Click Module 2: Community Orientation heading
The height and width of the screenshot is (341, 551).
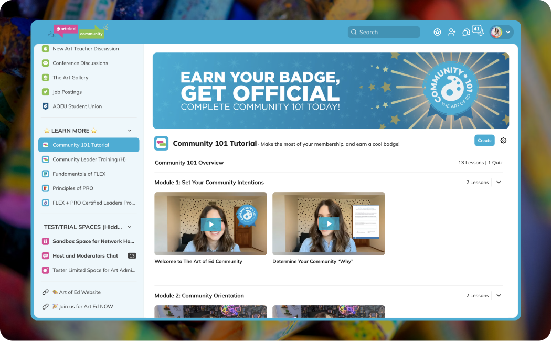[199, 296]
